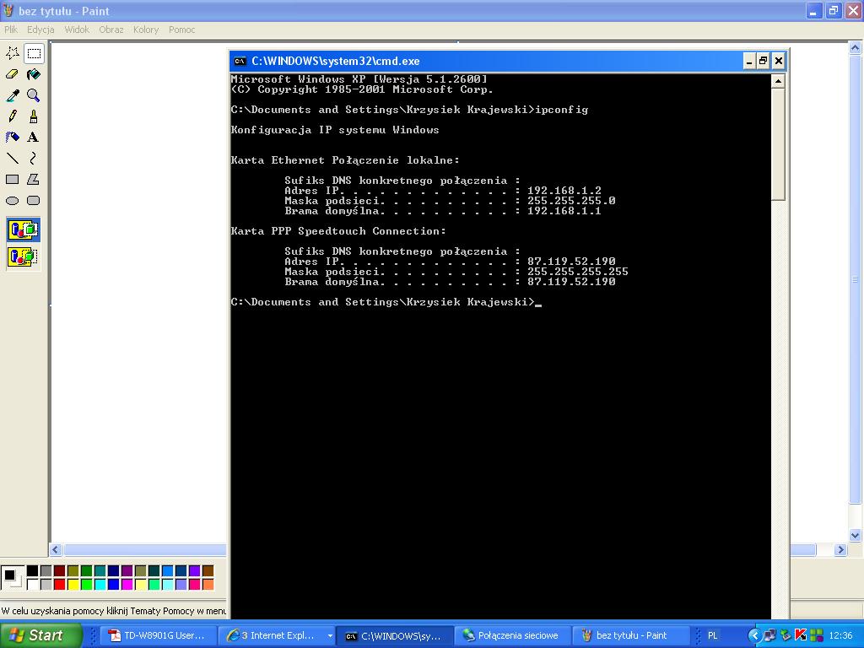Open Połączenia sieciowe from taskbar
Viewport: 864px width, 648px height.
click(512, 636)
